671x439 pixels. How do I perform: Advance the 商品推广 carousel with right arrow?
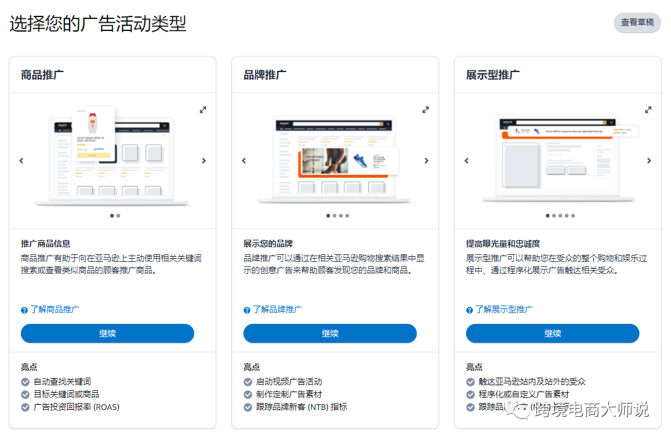point(204,160)
